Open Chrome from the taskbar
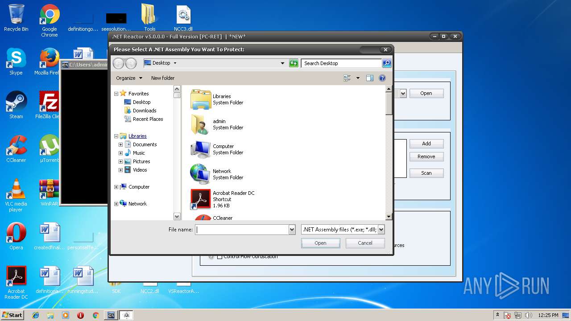This screenshot has width=571, height=321. coord(95,315)
